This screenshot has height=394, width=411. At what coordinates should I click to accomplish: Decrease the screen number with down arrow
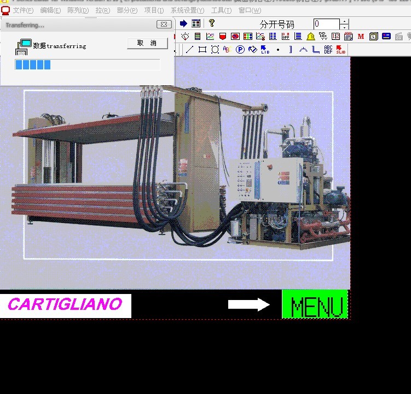(344, 27)
